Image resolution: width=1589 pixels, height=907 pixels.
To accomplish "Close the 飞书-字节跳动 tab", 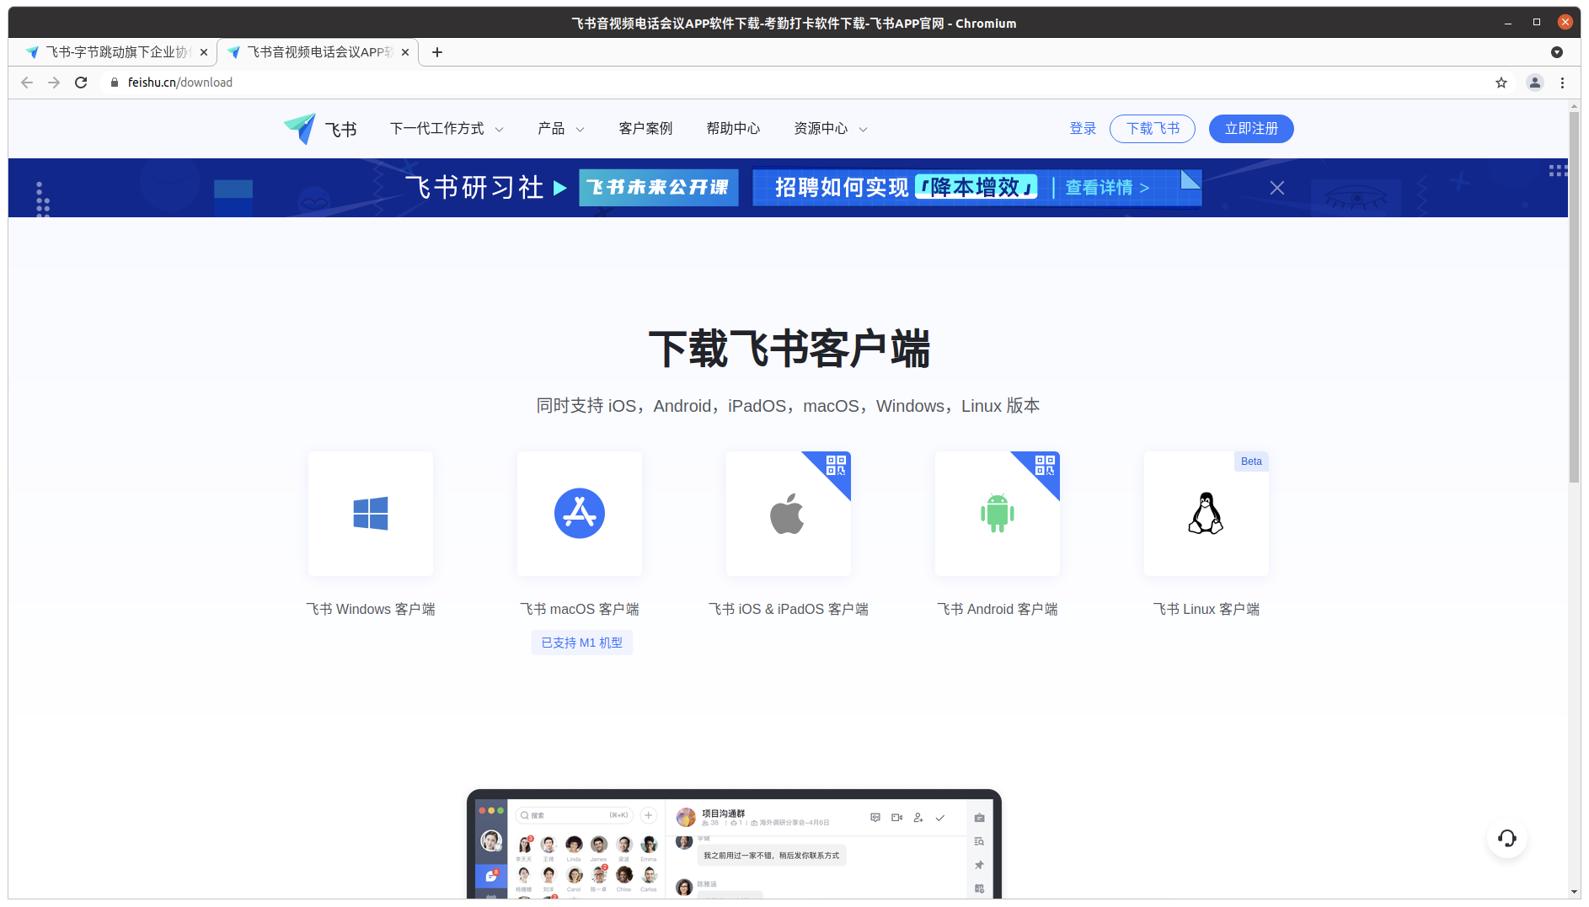I will coord(204,52).
